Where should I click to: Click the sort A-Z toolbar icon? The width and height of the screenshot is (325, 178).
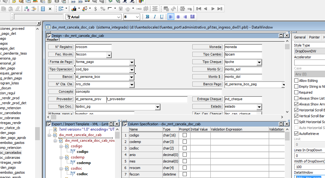[x=27, y=9]
